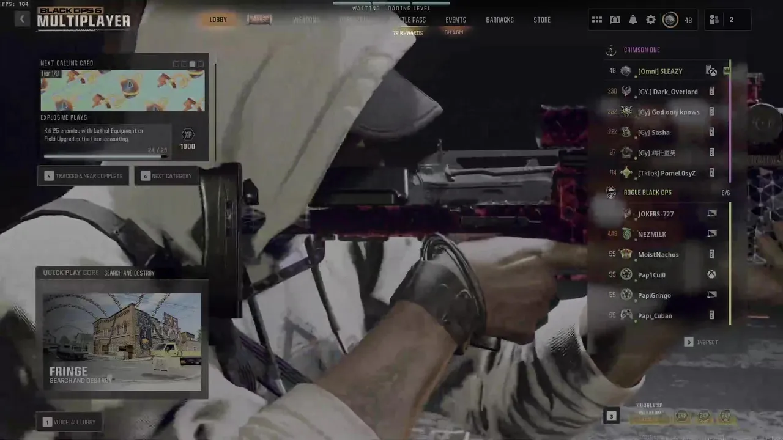
Task: Click MoistNachos's rank emblem icon
Action: pos(626,254)
